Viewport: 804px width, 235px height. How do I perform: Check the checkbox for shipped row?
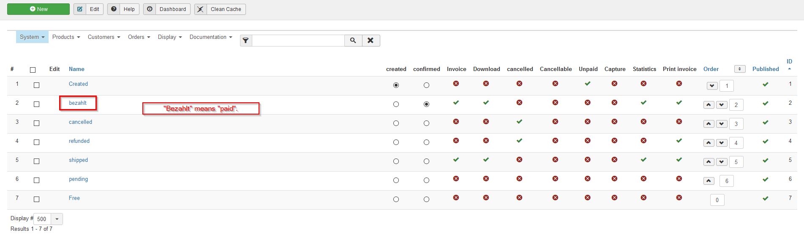coord(37,161)
